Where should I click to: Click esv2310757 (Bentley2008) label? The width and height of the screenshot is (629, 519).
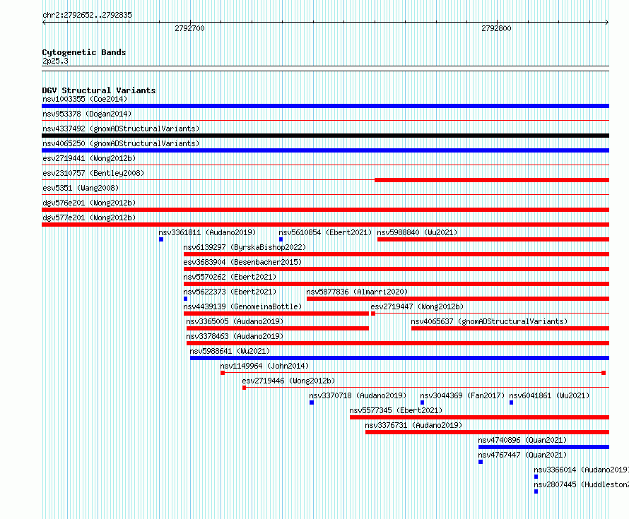click(x=93, y=173)
